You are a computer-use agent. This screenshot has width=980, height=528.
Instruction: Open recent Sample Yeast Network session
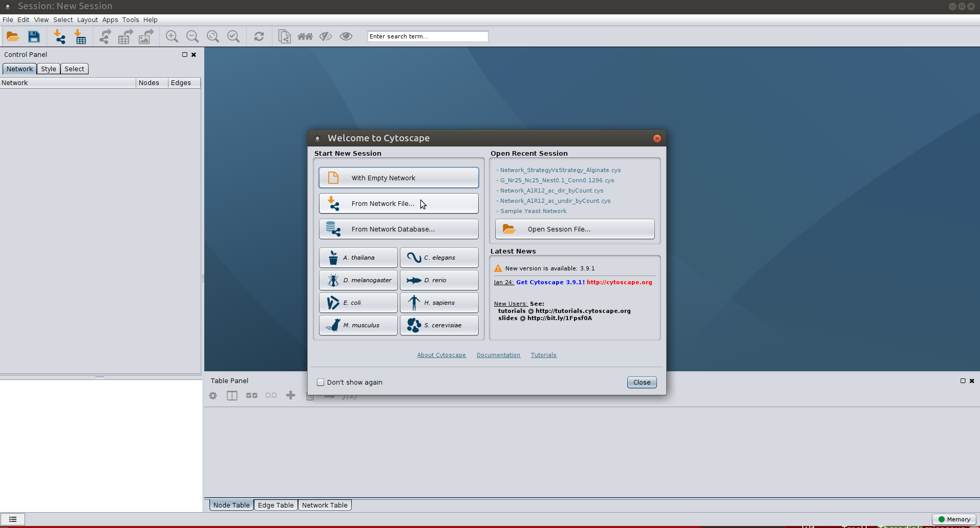tap(533, 211)
